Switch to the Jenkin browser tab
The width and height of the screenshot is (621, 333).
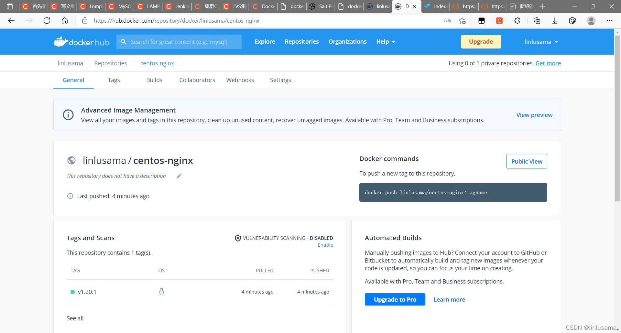point(177,6)
